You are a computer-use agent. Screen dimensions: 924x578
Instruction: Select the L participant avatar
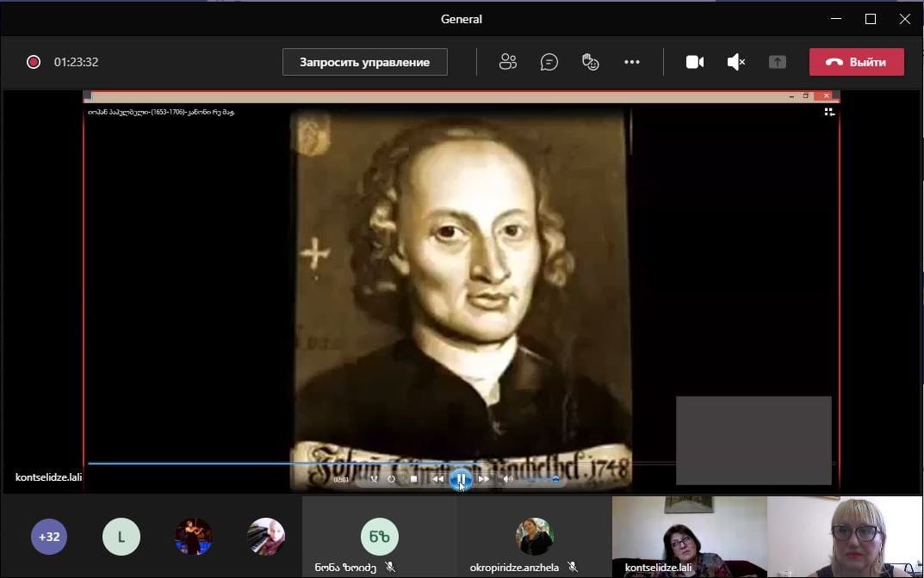(121, 537)
